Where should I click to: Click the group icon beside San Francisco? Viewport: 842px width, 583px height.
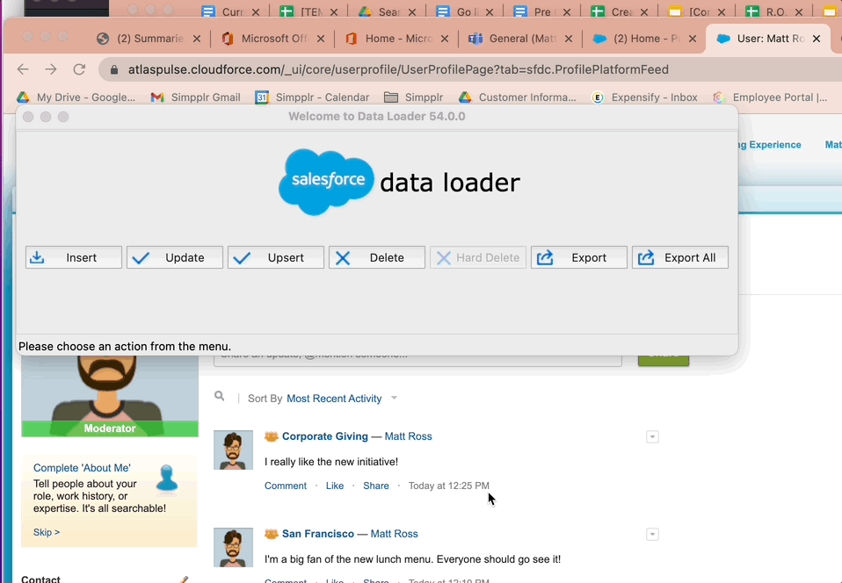point(272,534)
